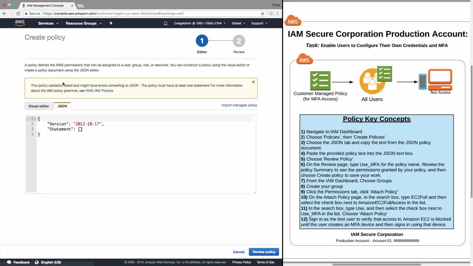Open the Terms of Use link
The image size is (473, 266).
[x=265, y=262]
